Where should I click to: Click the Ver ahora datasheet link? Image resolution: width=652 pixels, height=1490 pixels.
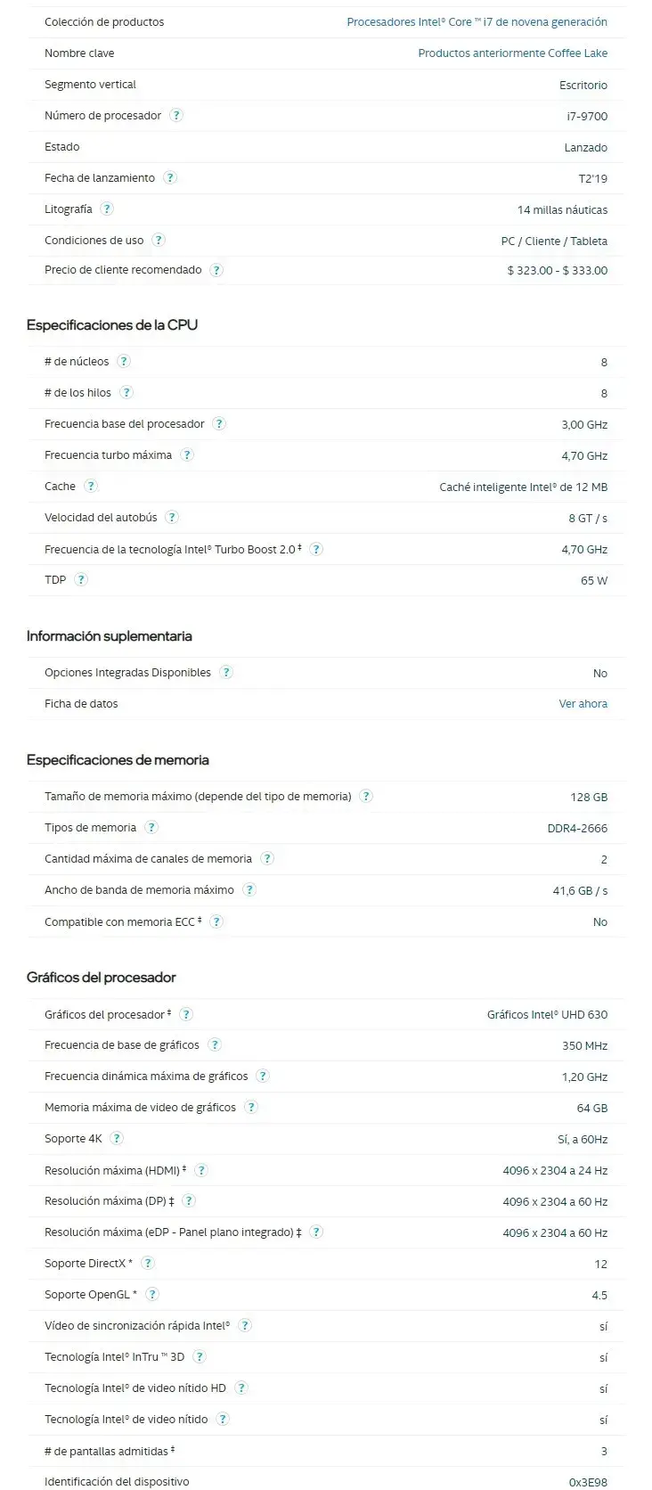point(583,704)
